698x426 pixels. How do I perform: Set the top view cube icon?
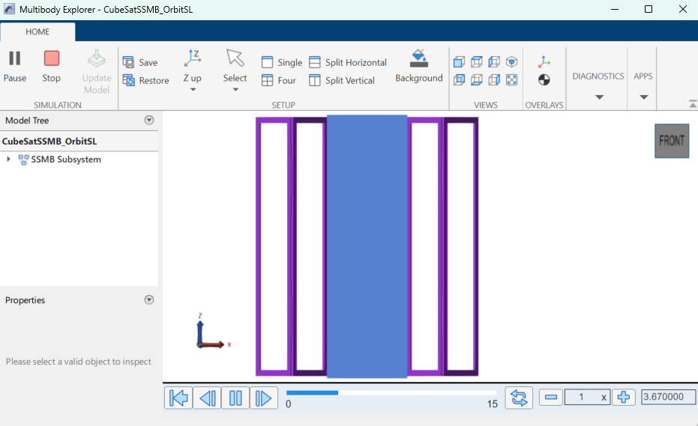point(476,62)
